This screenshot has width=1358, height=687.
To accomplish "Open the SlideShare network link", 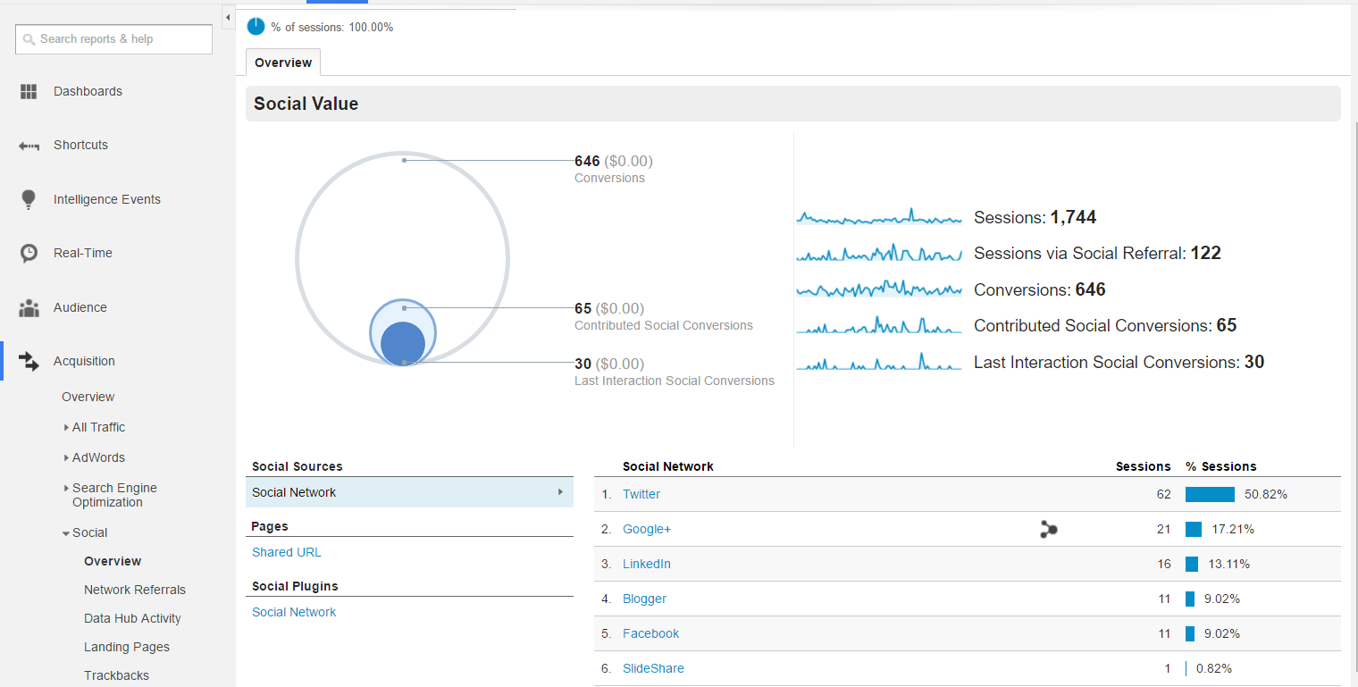I will click(653, 668).
